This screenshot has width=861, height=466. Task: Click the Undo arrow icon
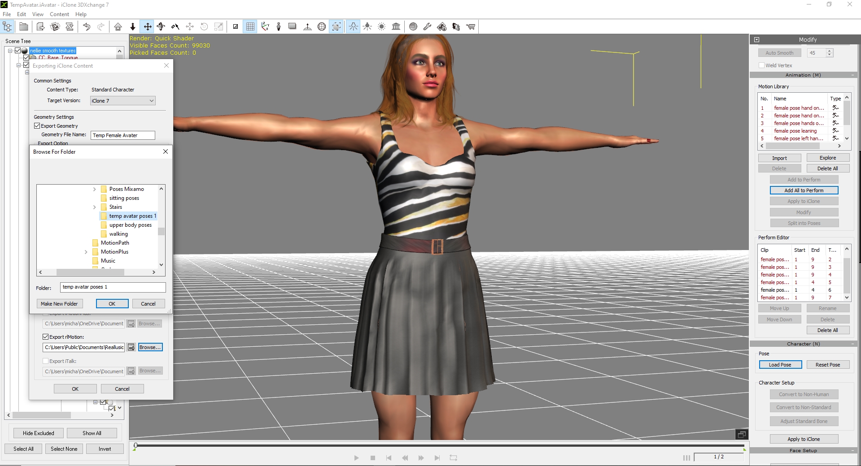tap(87, 27)
